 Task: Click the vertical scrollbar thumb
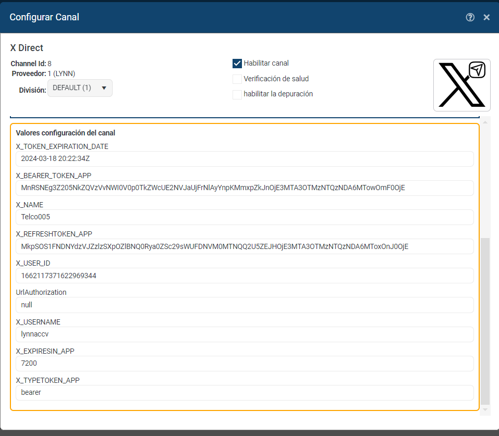click(x=485, y=320)
